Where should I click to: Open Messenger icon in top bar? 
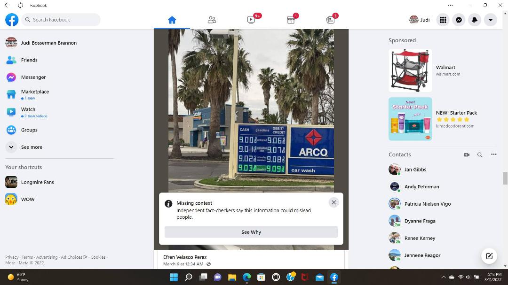pos(459,20)
